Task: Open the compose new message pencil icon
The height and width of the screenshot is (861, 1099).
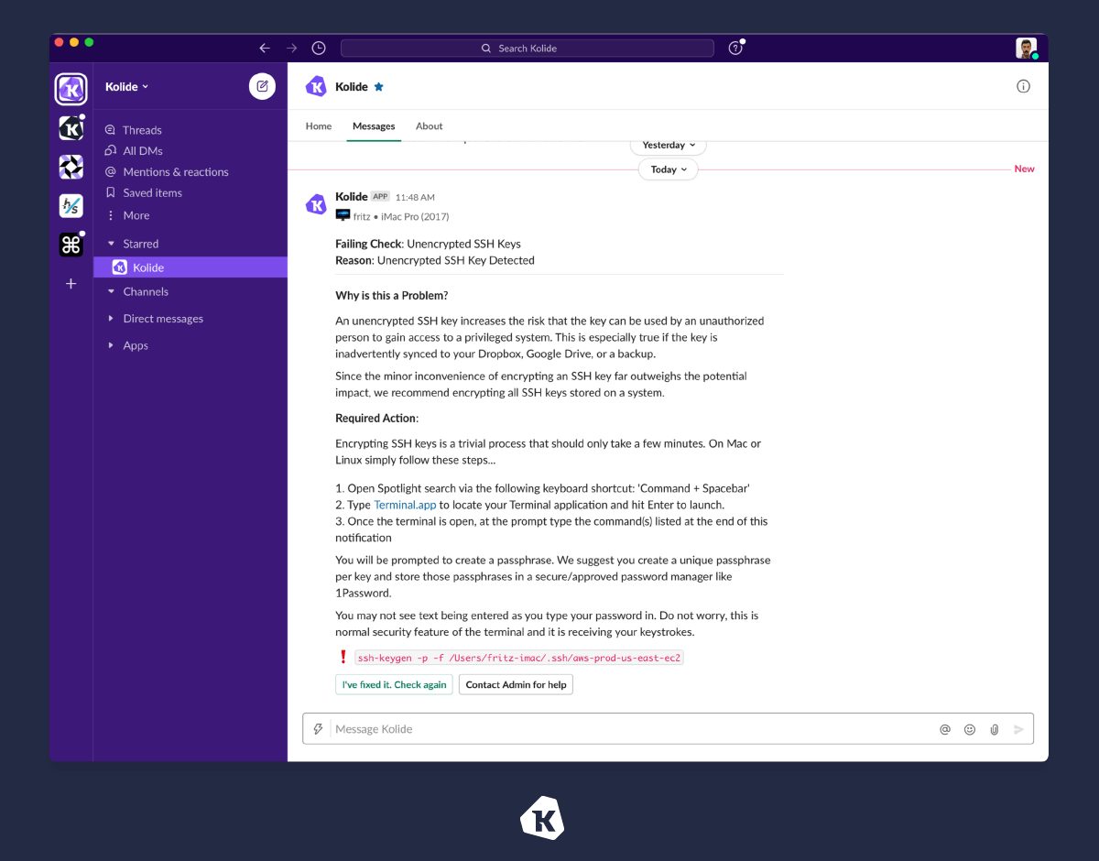Action: tap(262, 85)
